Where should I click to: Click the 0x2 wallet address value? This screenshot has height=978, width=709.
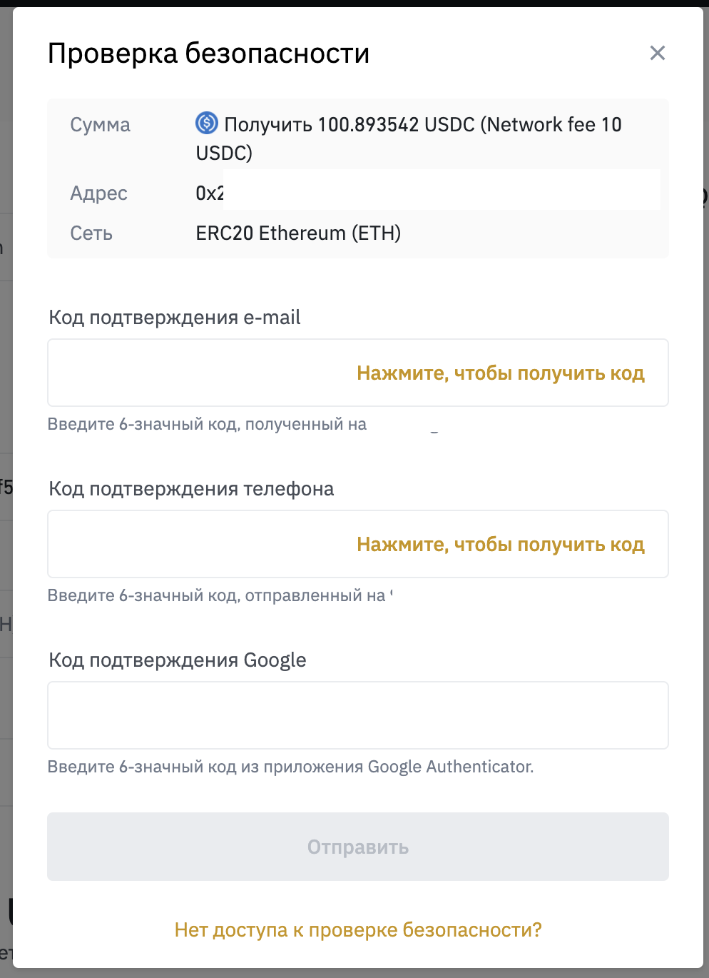pos(210,193)
